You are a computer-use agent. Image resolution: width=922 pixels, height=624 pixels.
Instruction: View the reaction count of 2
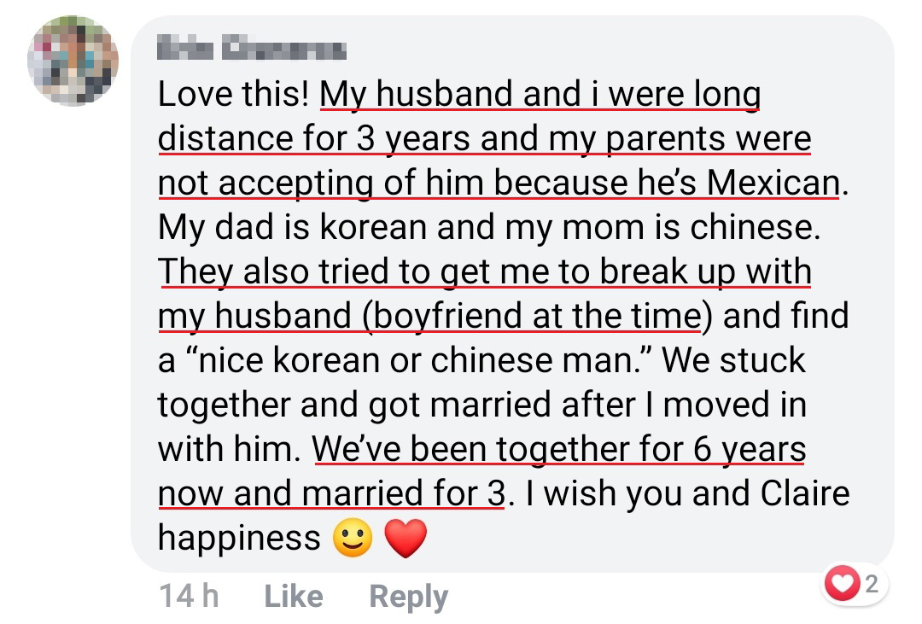click(871, 585)
